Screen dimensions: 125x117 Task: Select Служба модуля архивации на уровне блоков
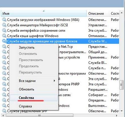[x=42, y=41]
